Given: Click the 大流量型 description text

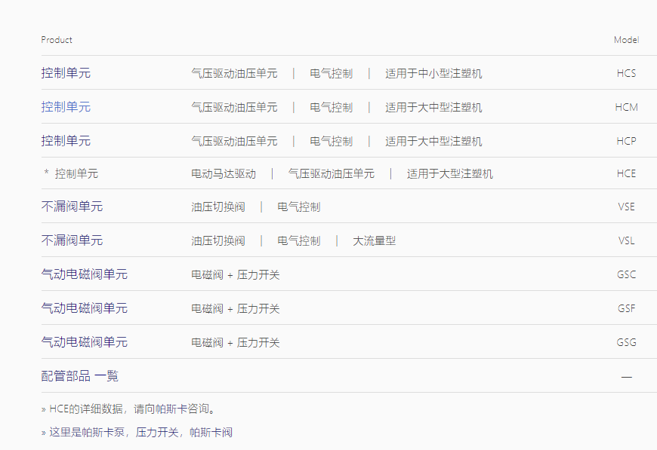Looking at the screenshot, I should click(x=374, y=241).
